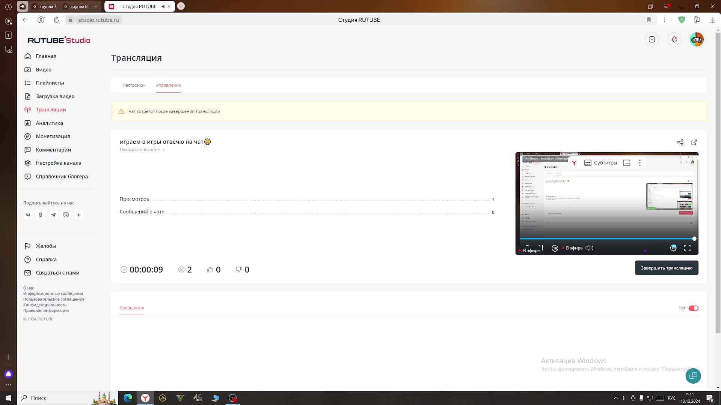Click the plus social icon under Подписывайтесь на нас
This screenshot has width=721, height=405.
tap(78, 215)
